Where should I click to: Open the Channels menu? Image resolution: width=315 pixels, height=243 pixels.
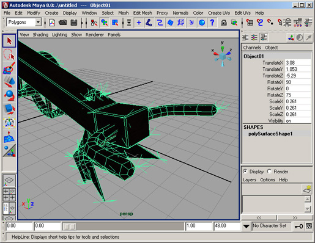coord(252,48)
